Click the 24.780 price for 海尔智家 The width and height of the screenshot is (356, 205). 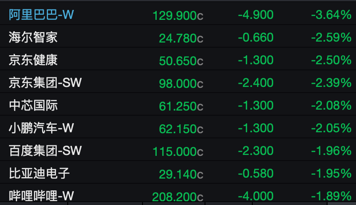click(178, 38)
